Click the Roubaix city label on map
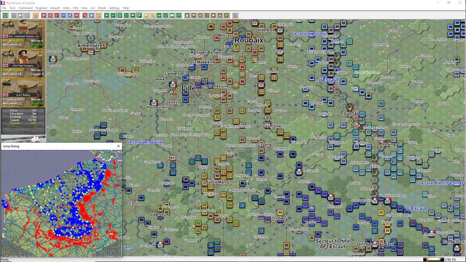The image size is (466, 262). click(x=249, y=40)
